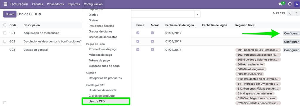Open the Reportes menu
The image size is (300, 106).
click(x=74, y=4)
